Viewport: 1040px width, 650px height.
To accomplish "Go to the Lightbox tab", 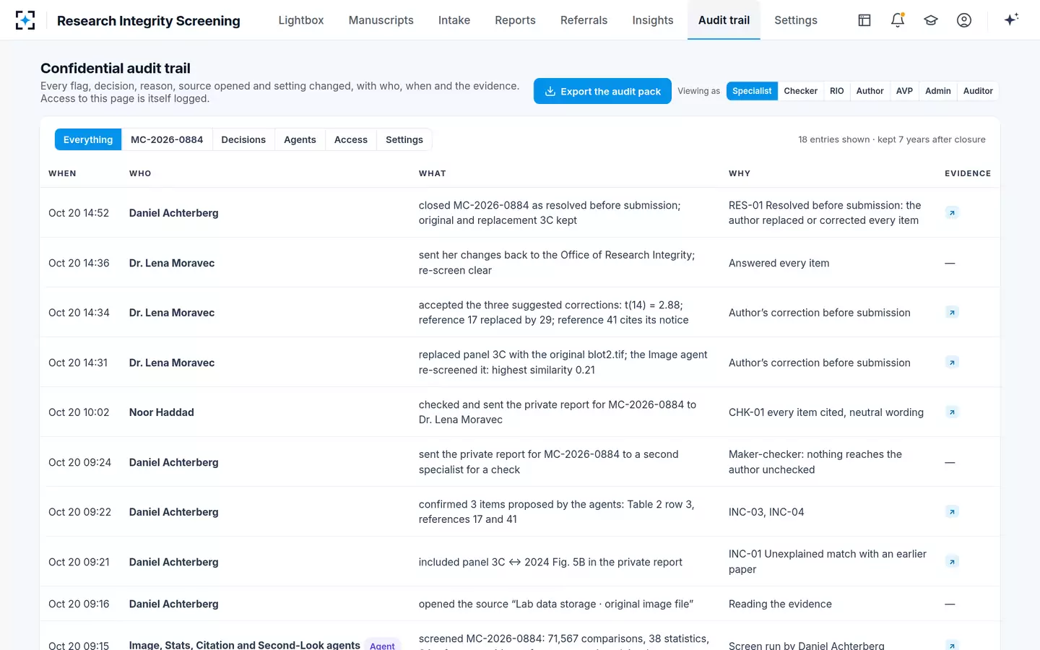I will point(301,20).
